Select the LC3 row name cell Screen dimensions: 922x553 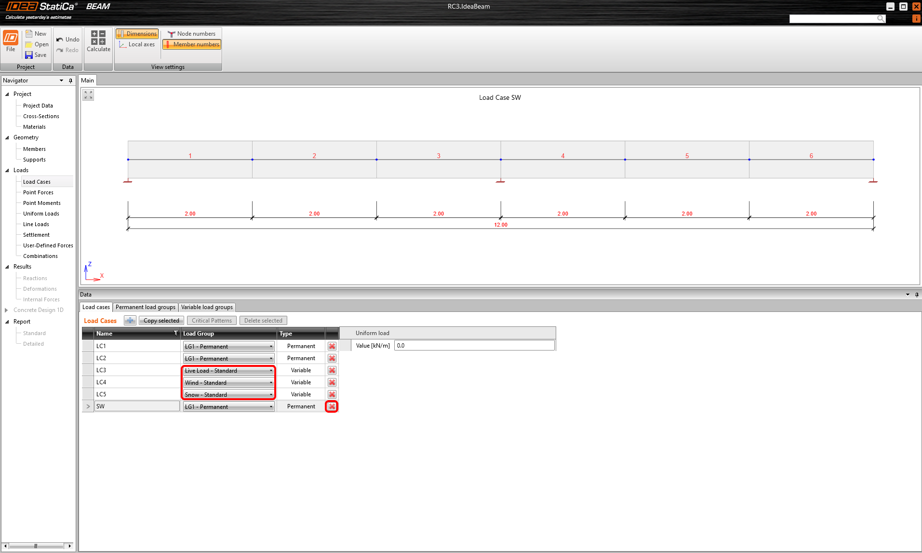[x=137, y=370]
